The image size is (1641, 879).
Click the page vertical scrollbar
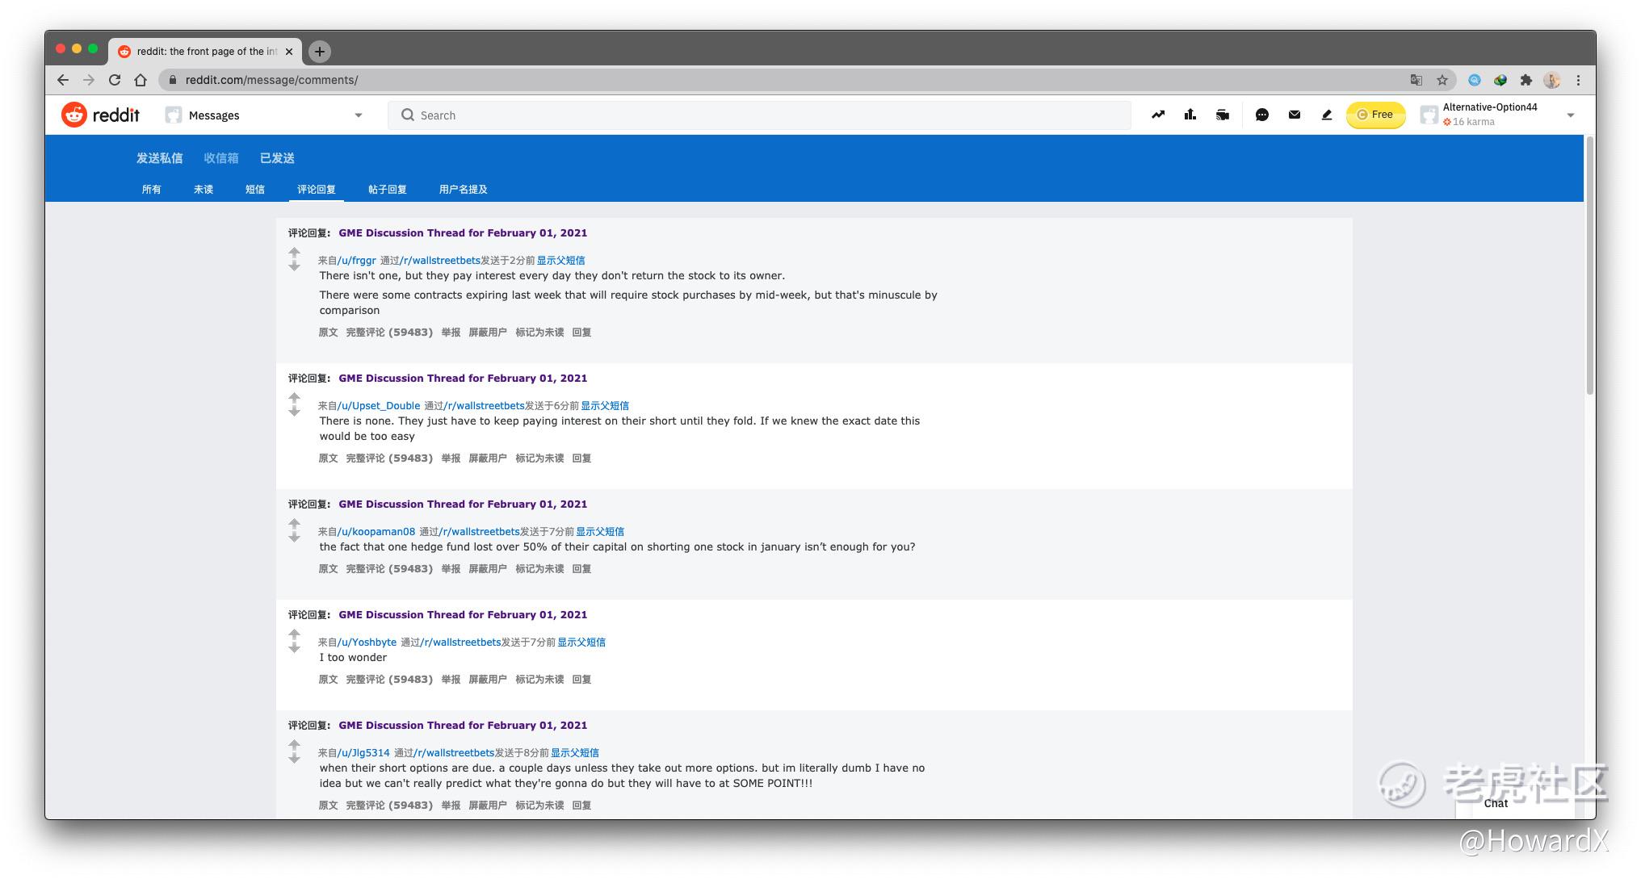coord(1589,266)
